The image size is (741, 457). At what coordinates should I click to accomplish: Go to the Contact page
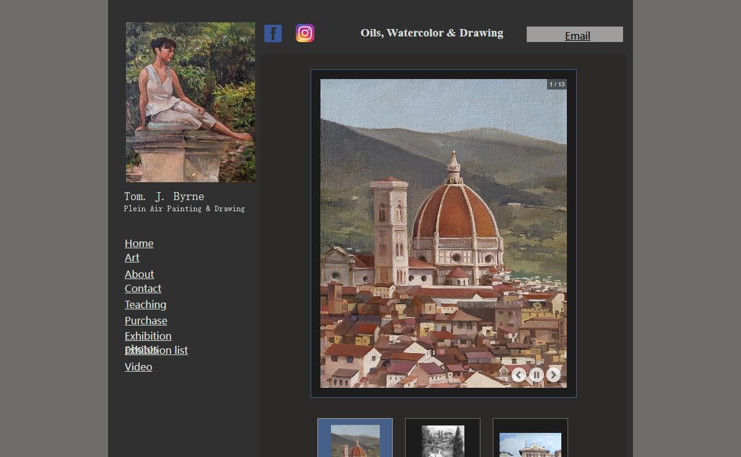(x=143, y=288)
